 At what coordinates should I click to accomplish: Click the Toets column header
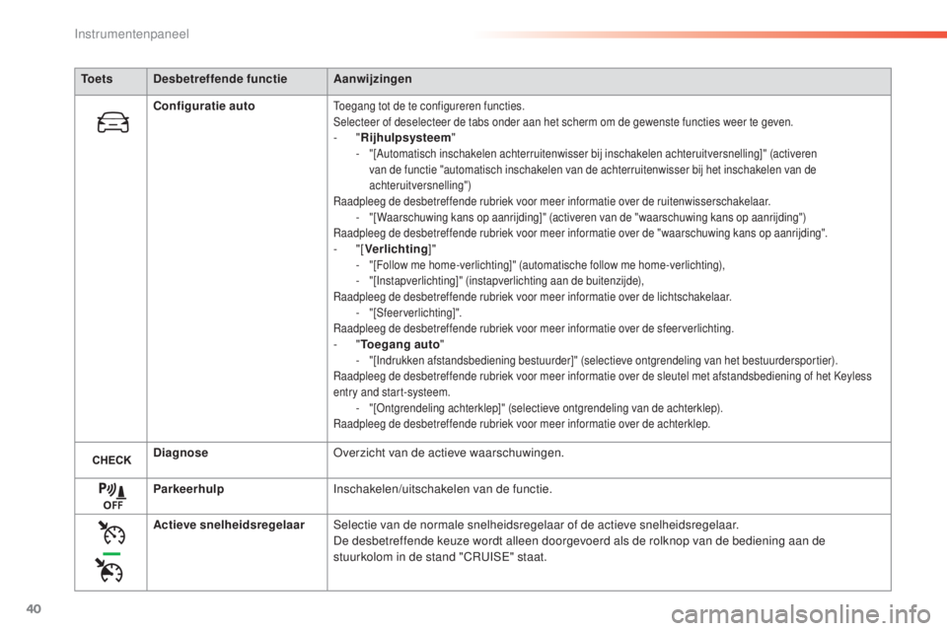(97, 79)
